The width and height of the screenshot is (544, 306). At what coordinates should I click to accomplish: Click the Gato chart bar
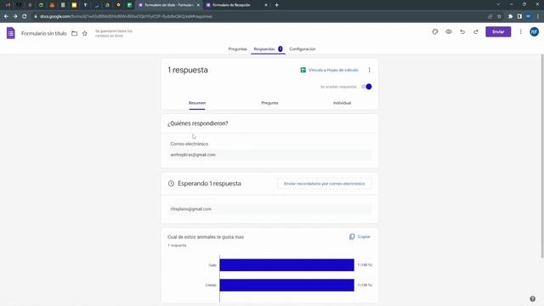click(x=287, y=265)
